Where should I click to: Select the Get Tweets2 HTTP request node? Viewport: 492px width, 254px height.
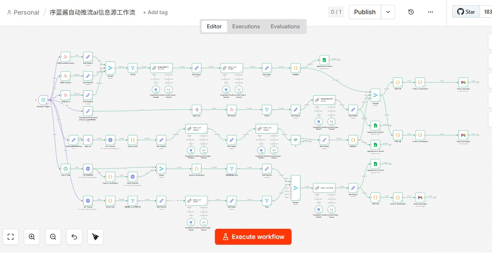110,140
